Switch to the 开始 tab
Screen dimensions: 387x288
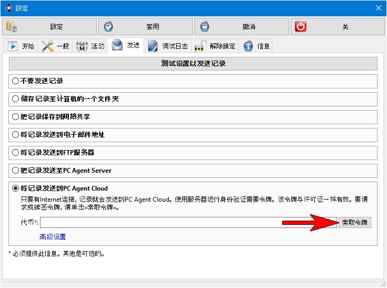(21, 46)
